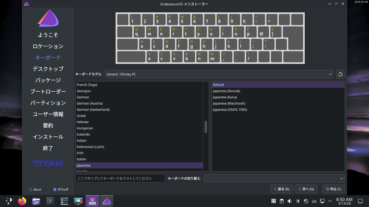Select the 要約 step in sidebar
The height and width of the screenshot is (207, 369).
pyautogui.click(x=48, y=126)
